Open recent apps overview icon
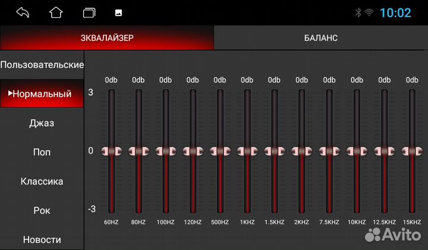The height and width of the screenshot is (250, 428). (x=89, y=12)
